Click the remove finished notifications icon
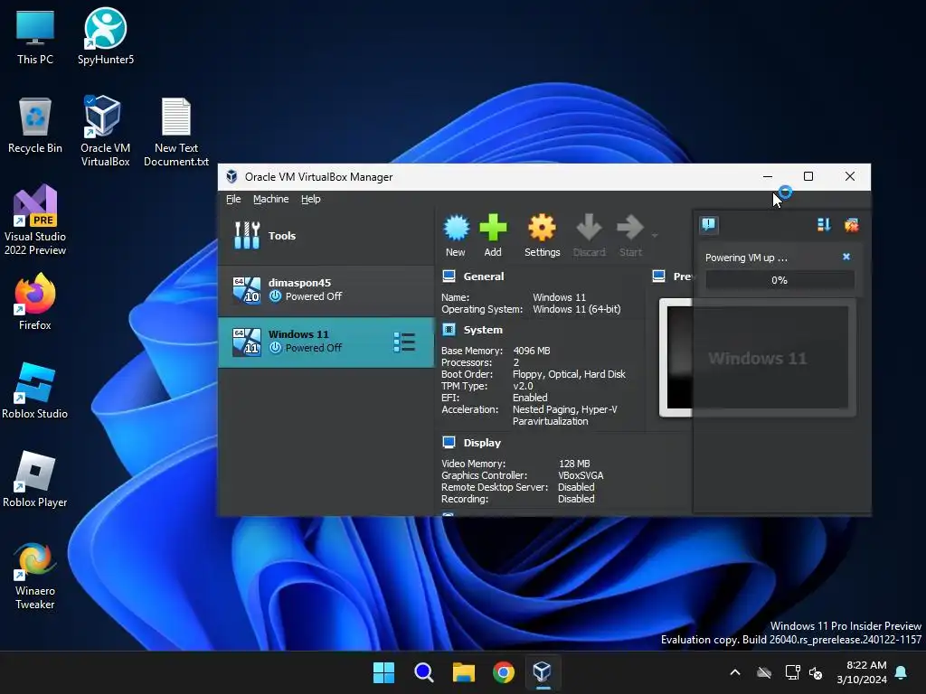Screen dimensions: 926x694 pyautogui.click(x=851, y=225)
